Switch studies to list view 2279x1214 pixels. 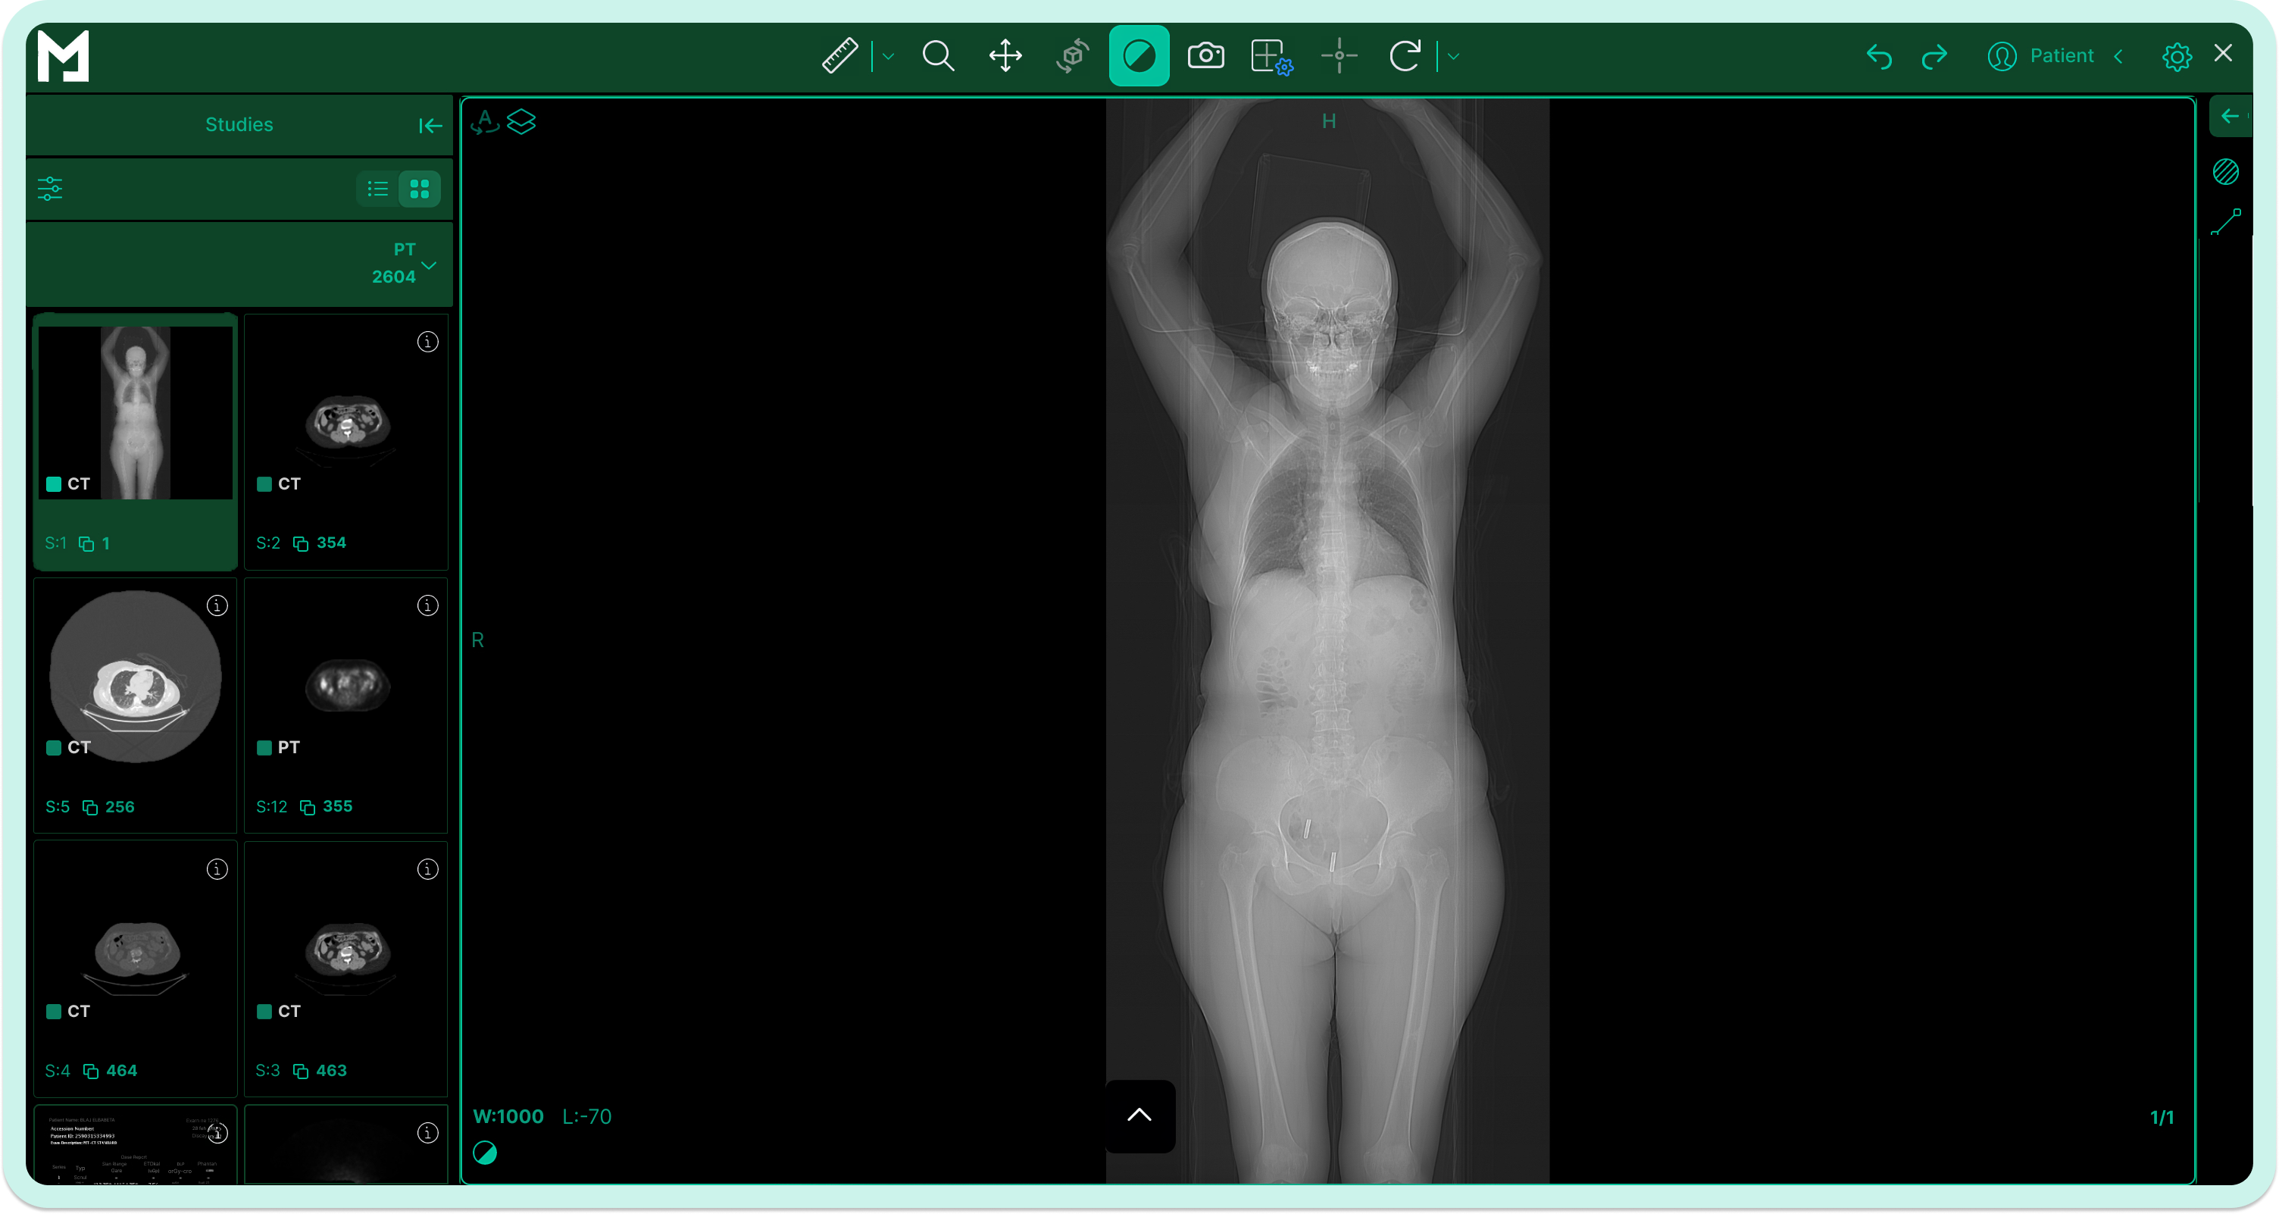tap(378, 189)
